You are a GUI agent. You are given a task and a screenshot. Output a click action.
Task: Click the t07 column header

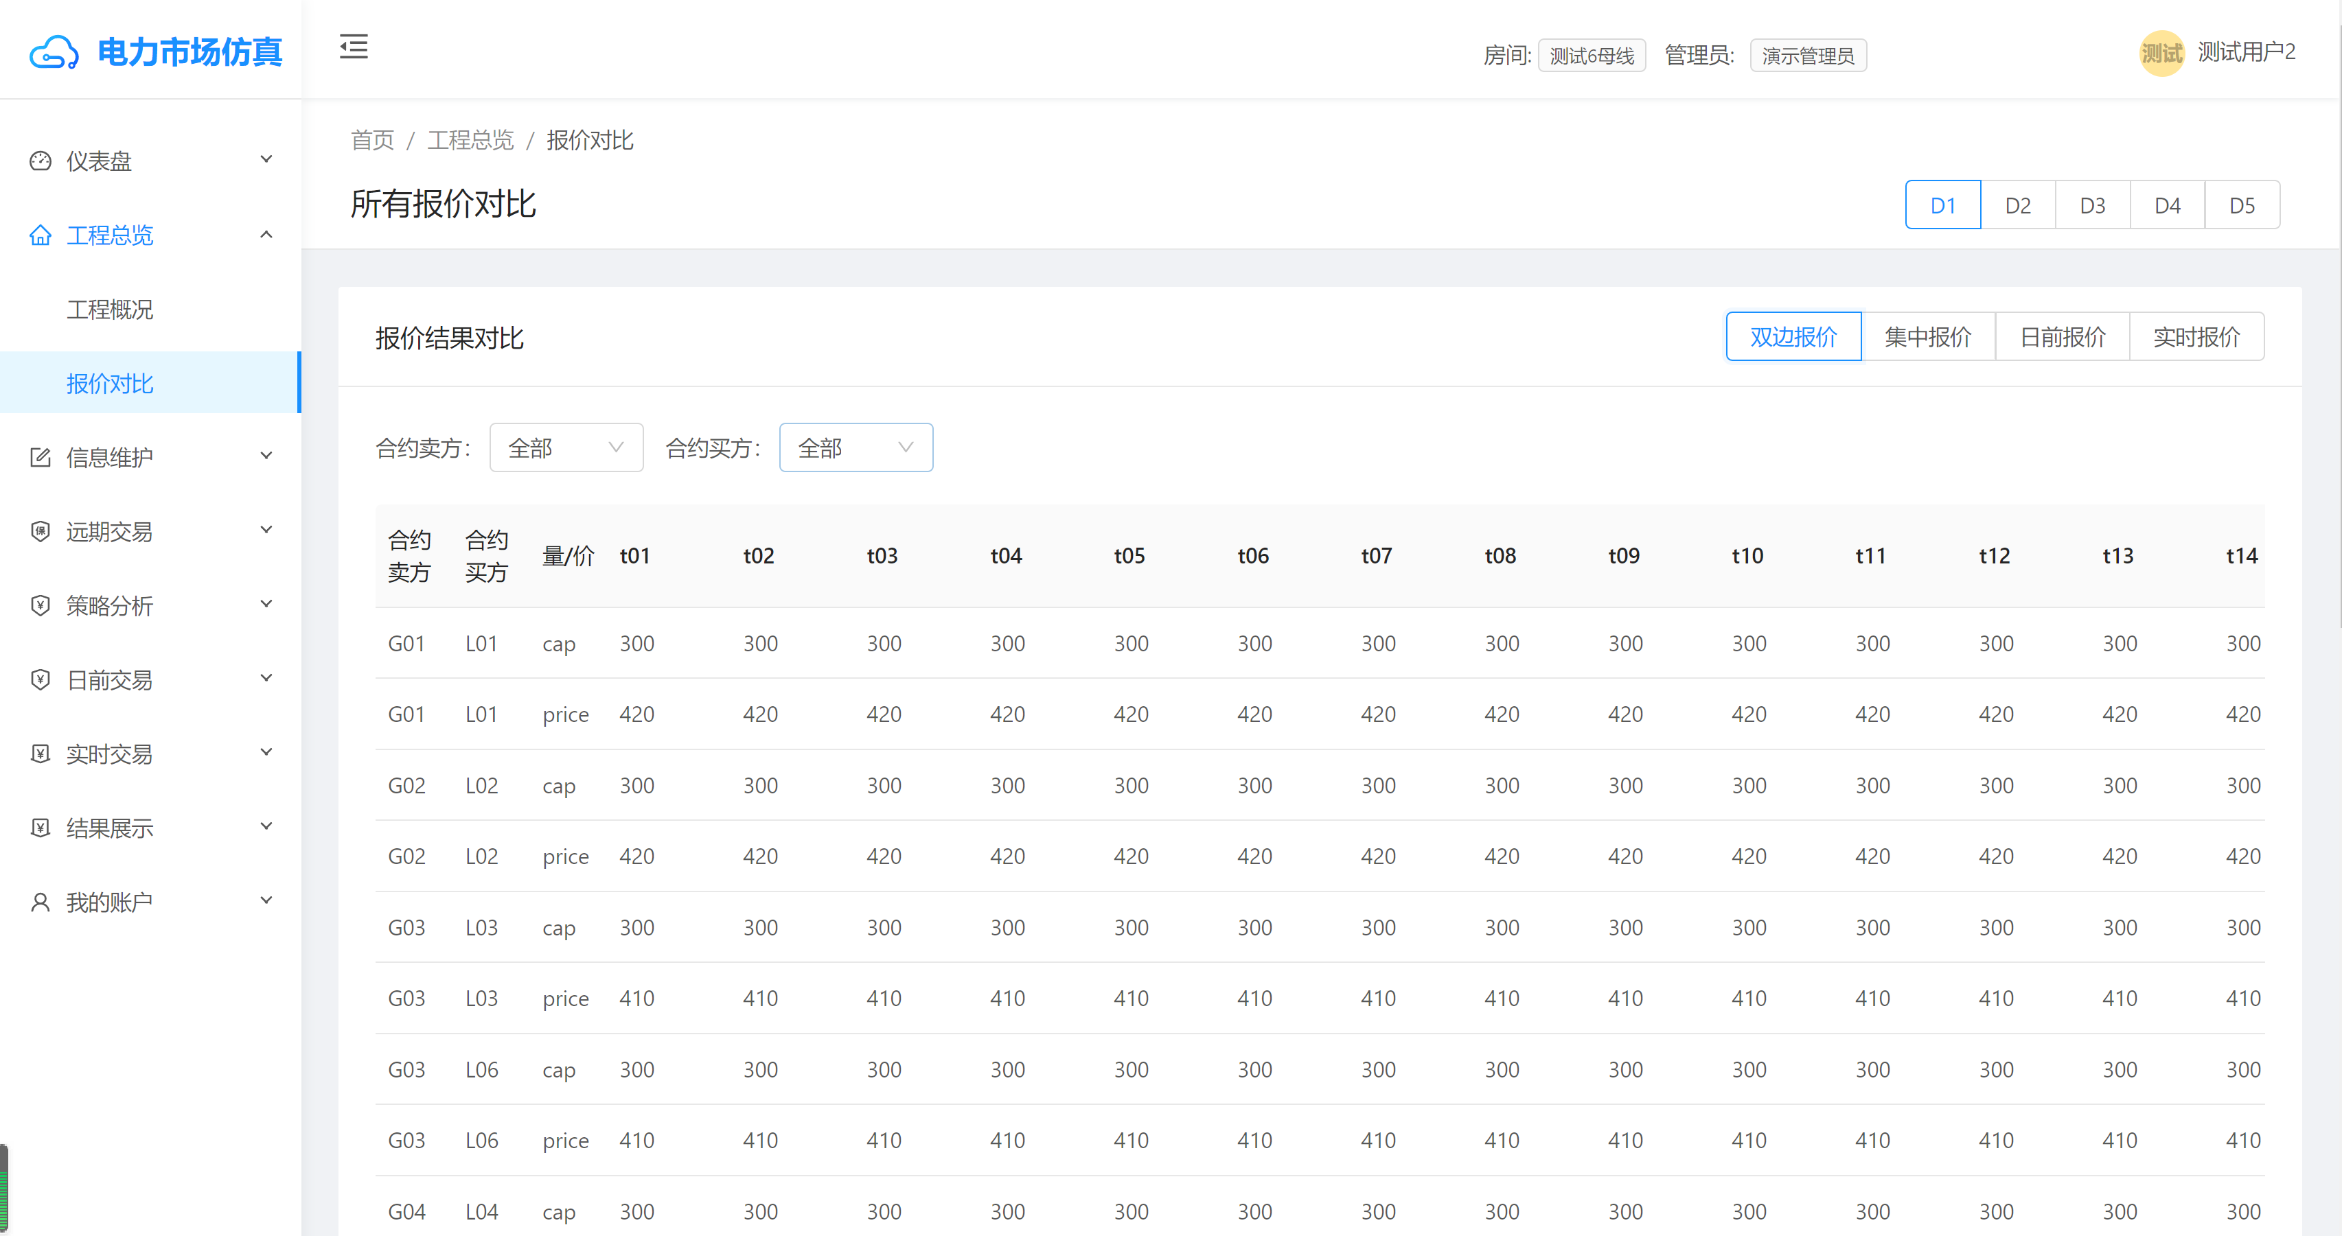coord(1377,555)
